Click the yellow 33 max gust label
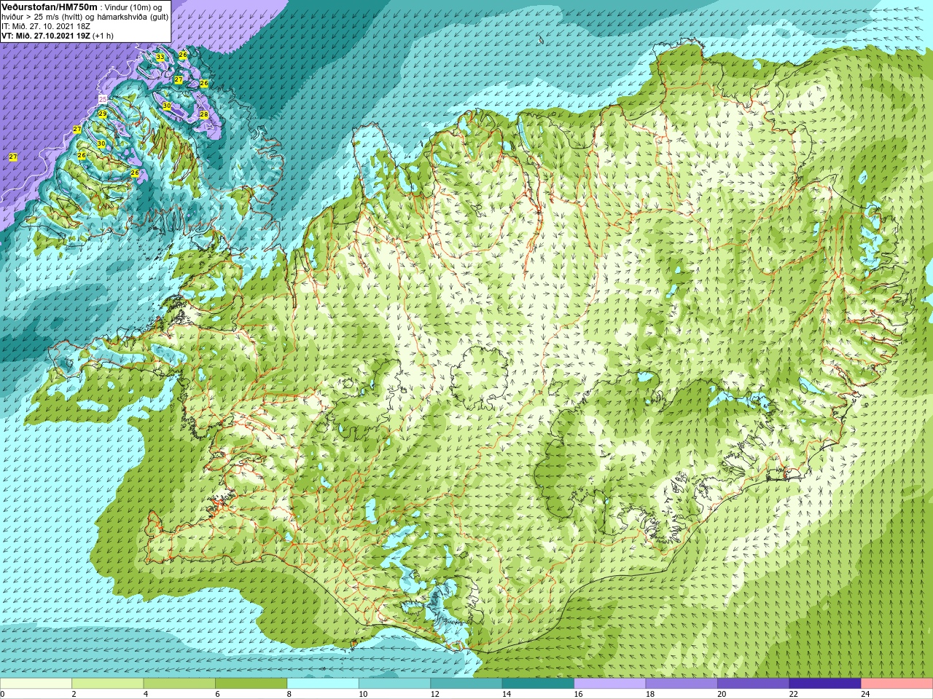933x699 pixels. 160,57
